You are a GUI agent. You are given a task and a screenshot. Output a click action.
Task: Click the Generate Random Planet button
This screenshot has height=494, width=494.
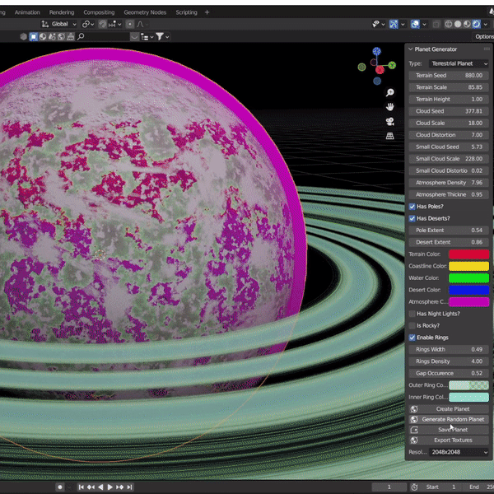click(449, 419)
